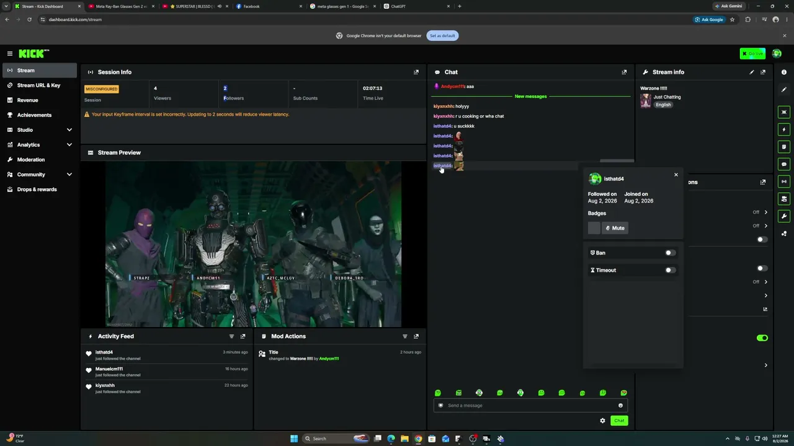This screenshot has width=794, height=446.
Task: Pop out the Chat panel
Action: (x=624, y=72)
